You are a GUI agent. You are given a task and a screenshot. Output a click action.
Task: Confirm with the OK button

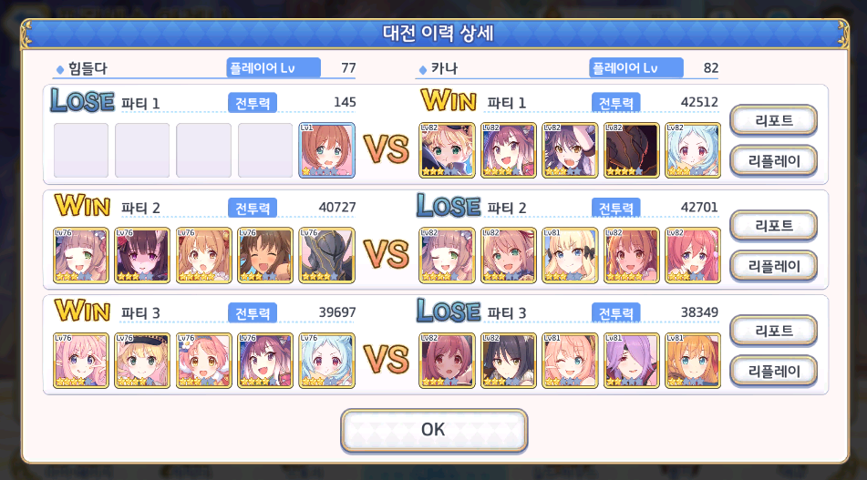[x=434, y=430]
